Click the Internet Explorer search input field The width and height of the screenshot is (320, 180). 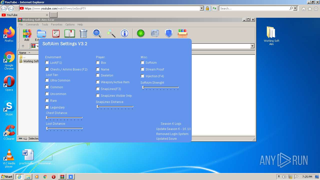click(x=254, y=8)
